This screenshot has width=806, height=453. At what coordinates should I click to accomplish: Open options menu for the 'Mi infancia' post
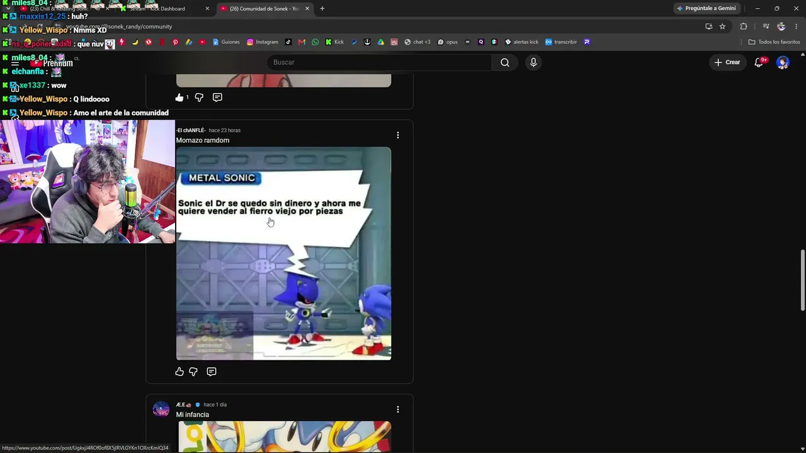(397, 410)
